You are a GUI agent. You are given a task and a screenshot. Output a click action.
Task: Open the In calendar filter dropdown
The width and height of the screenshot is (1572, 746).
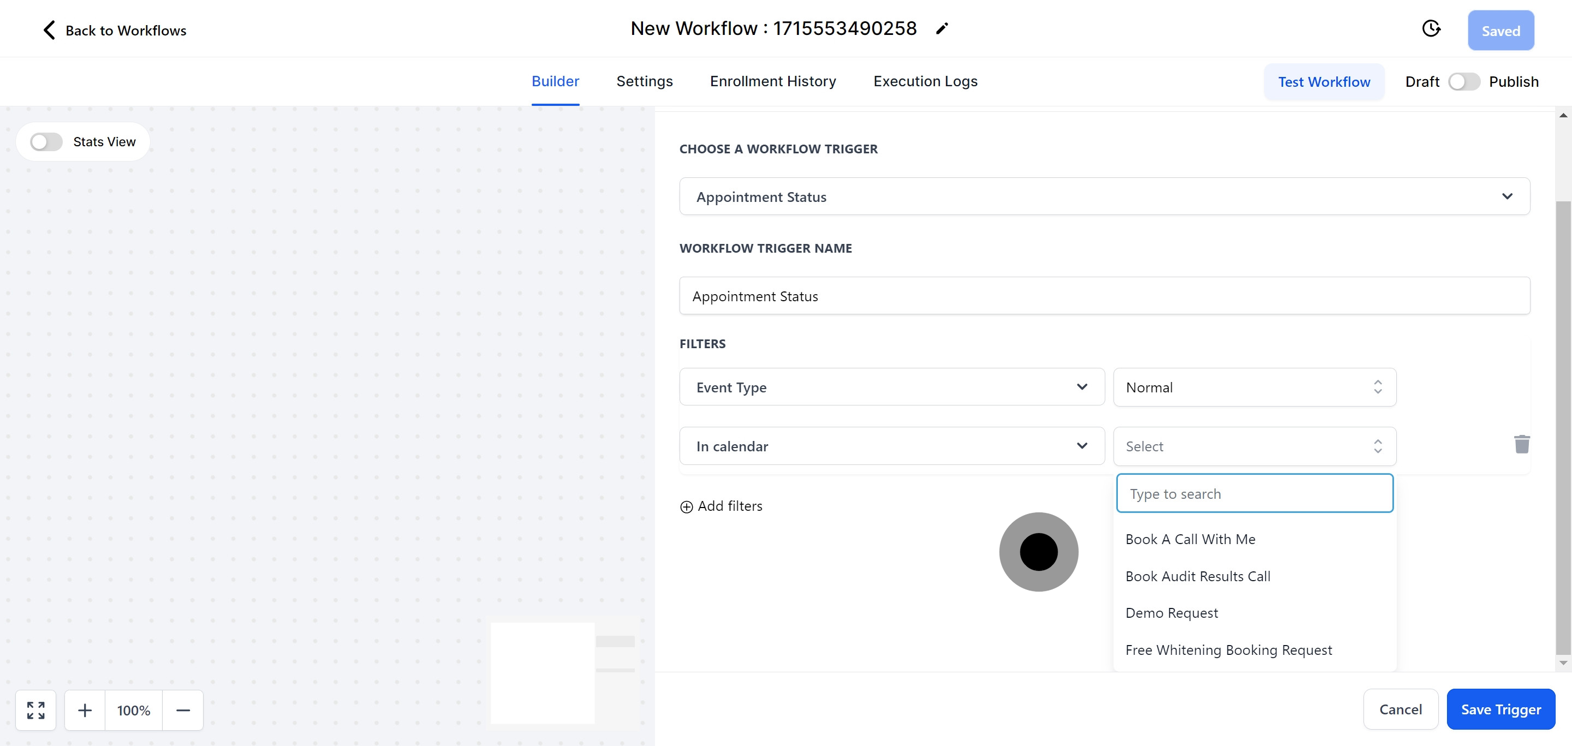point(891,446)
